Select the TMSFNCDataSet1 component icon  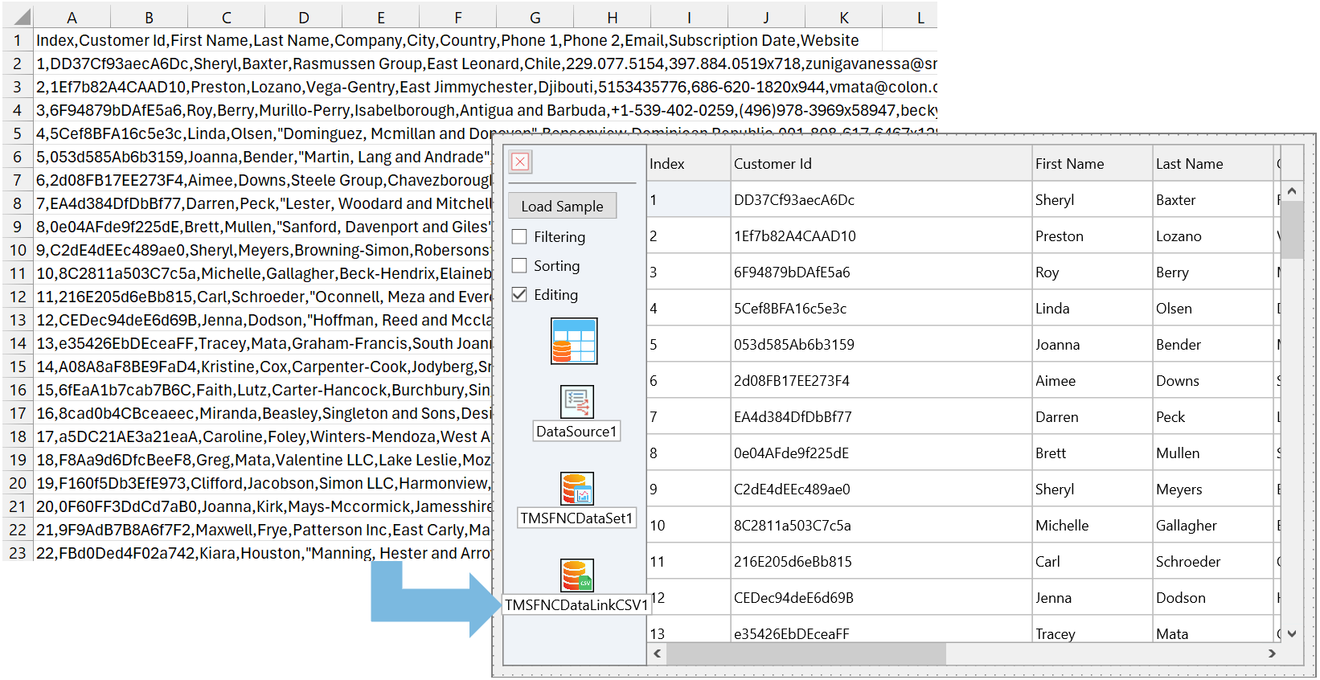[x=576, y=488]
